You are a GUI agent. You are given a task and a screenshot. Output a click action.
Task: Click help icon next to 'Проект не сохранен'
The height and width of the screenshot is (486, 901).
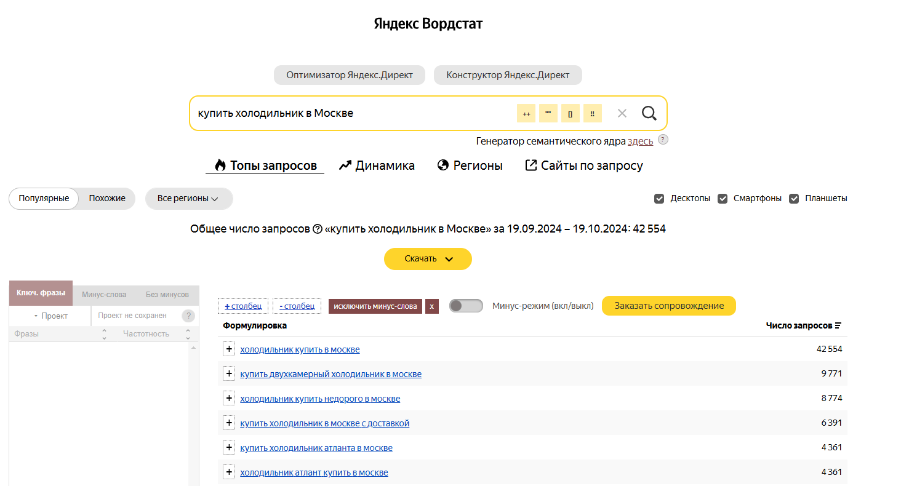point(188,316)
